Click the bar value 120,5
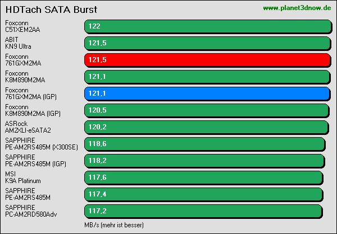 pyautogui.click(x=97, y=110)
